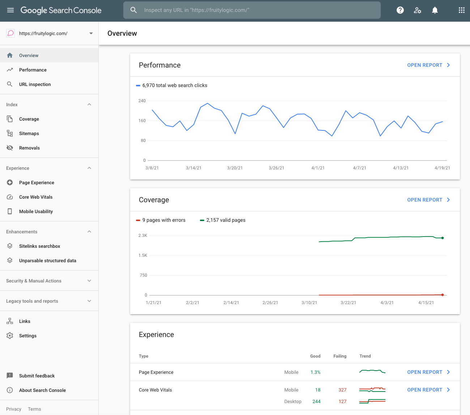Click the About Search Console info icon
The width and height of the screenshot is (470, 415).
[x=10, y=390]
